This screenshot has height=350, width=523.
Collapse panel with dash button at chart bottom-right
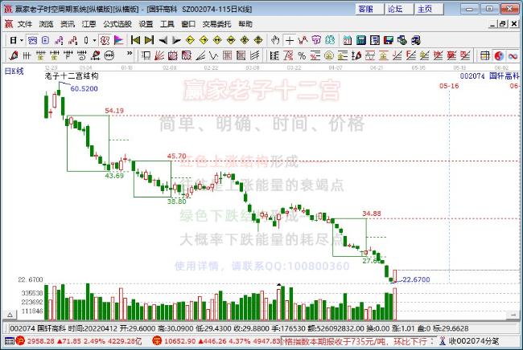(513, 315)
